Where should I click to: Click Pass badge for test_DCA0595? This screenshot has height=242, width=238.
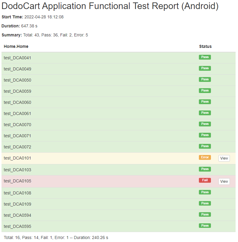pyautogui.click(x=205, y=225)
